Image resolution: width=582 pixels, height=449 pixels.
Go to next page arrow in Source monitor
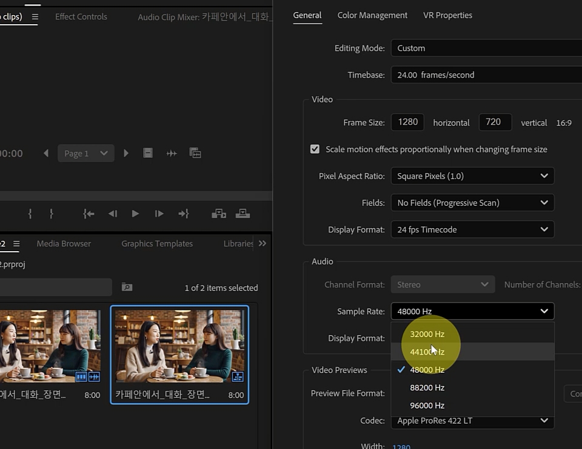(126, 153)
